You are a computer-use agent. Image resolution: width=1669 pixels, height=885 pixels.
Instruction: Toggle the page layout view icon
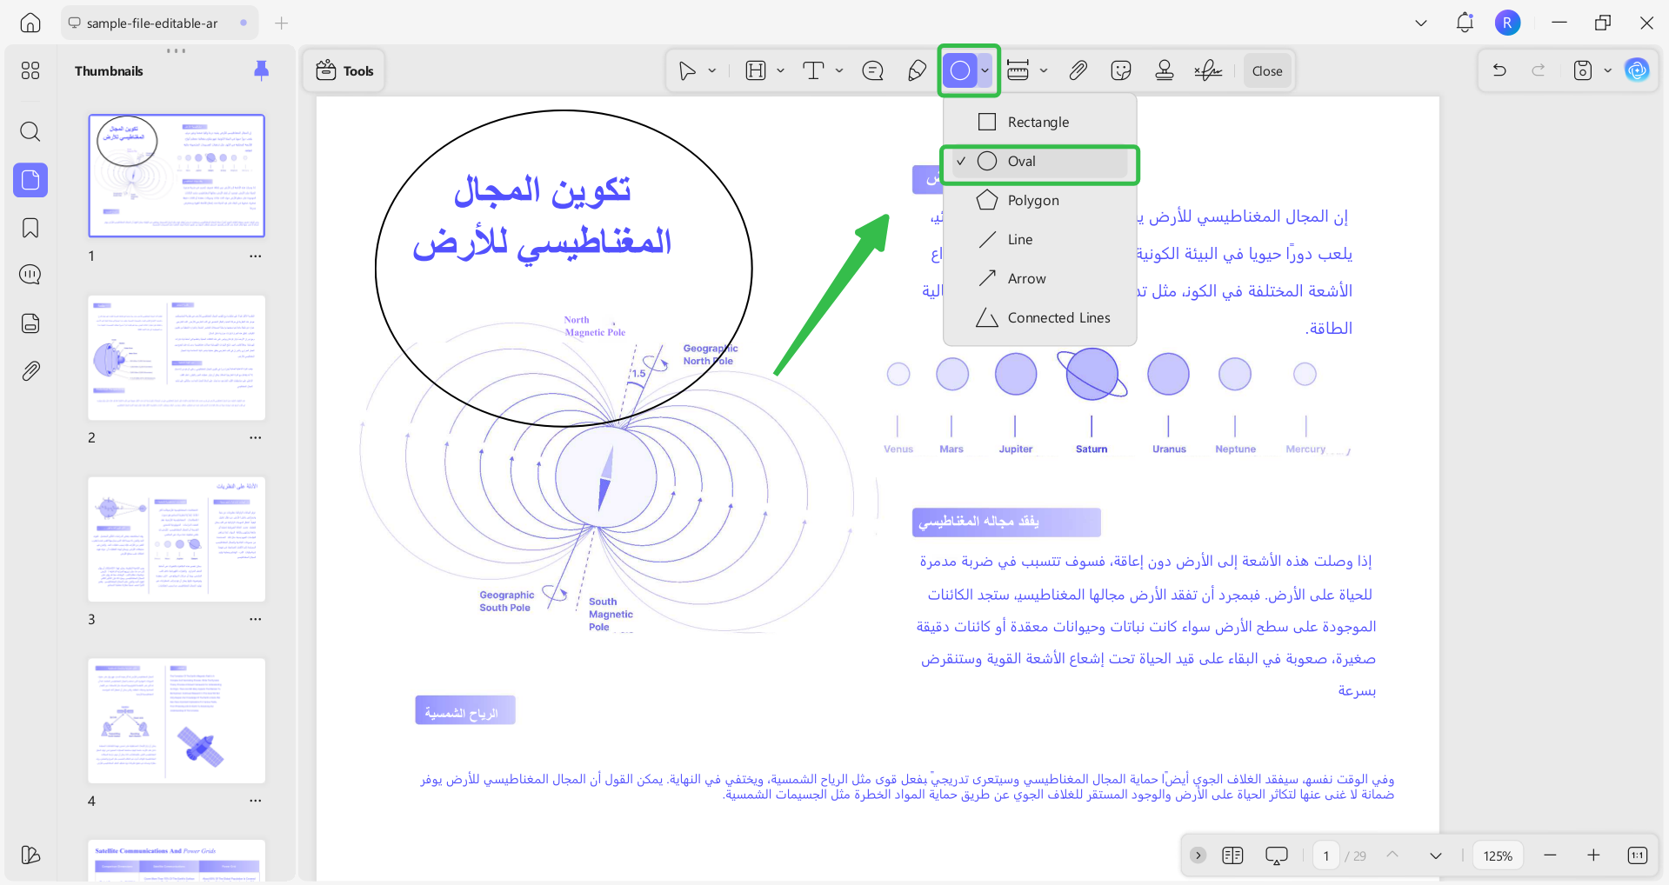pyautogui.click(x=1232, y=855)
